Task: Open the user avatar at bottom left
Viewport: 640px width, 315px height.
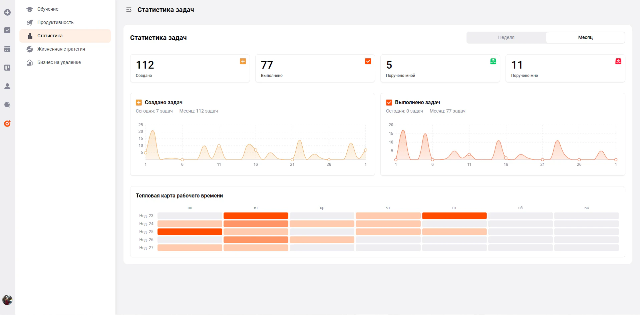Action: [x=7, y=300]
